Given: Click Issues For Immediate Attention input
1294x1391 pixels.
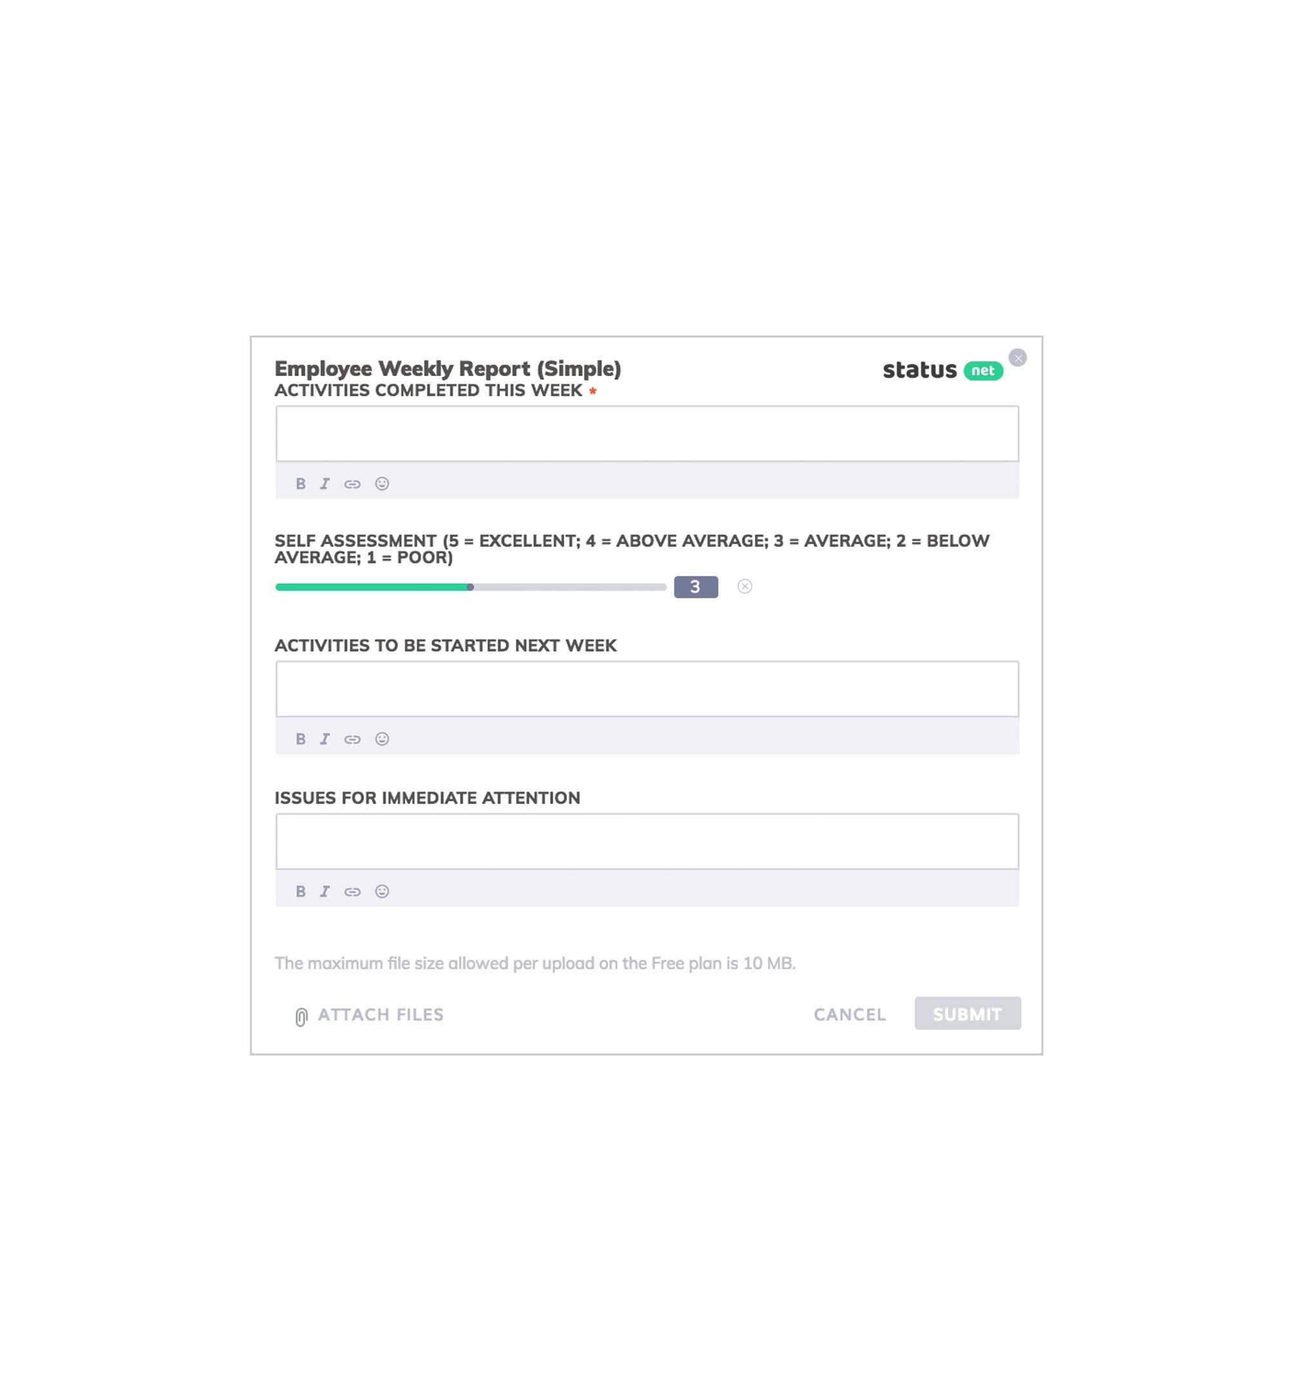Looking at the screenshot, I should (647, 842).
